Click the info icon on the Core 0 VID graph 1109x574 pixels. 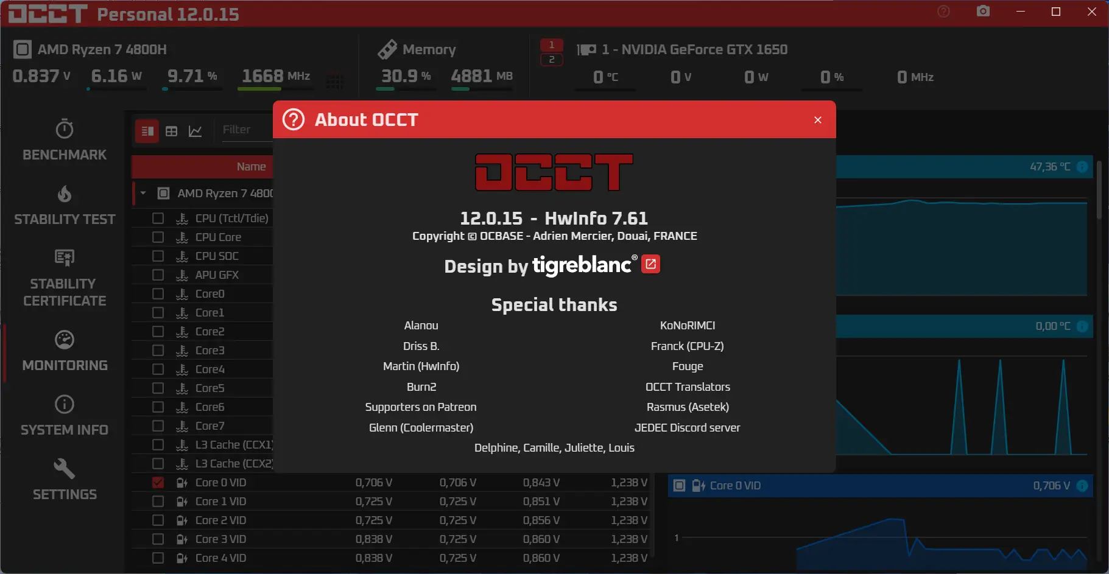tap(1082, 486)
